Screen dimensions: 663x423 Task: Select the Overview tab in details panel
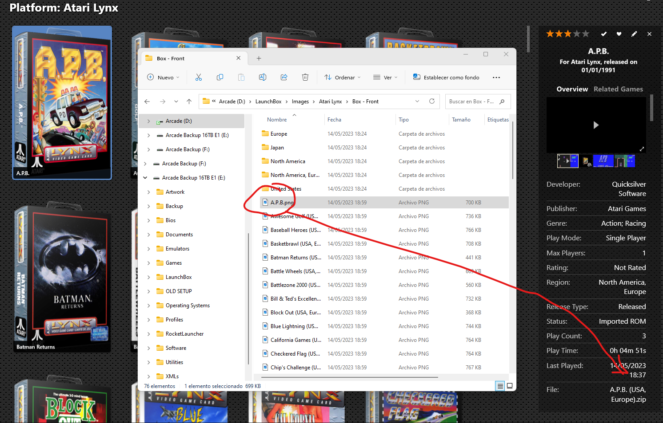click(572, 89)
